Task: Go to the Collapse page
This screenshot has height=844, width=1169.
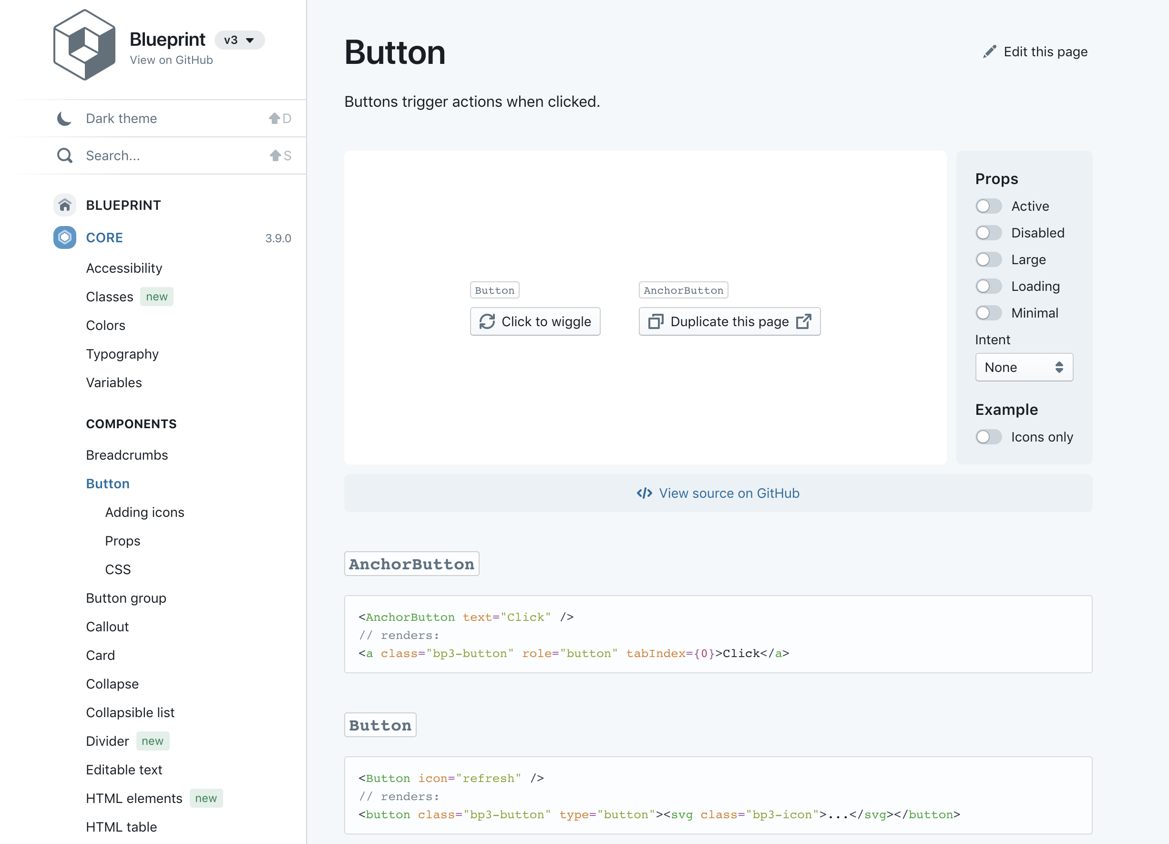Action: 112,684
